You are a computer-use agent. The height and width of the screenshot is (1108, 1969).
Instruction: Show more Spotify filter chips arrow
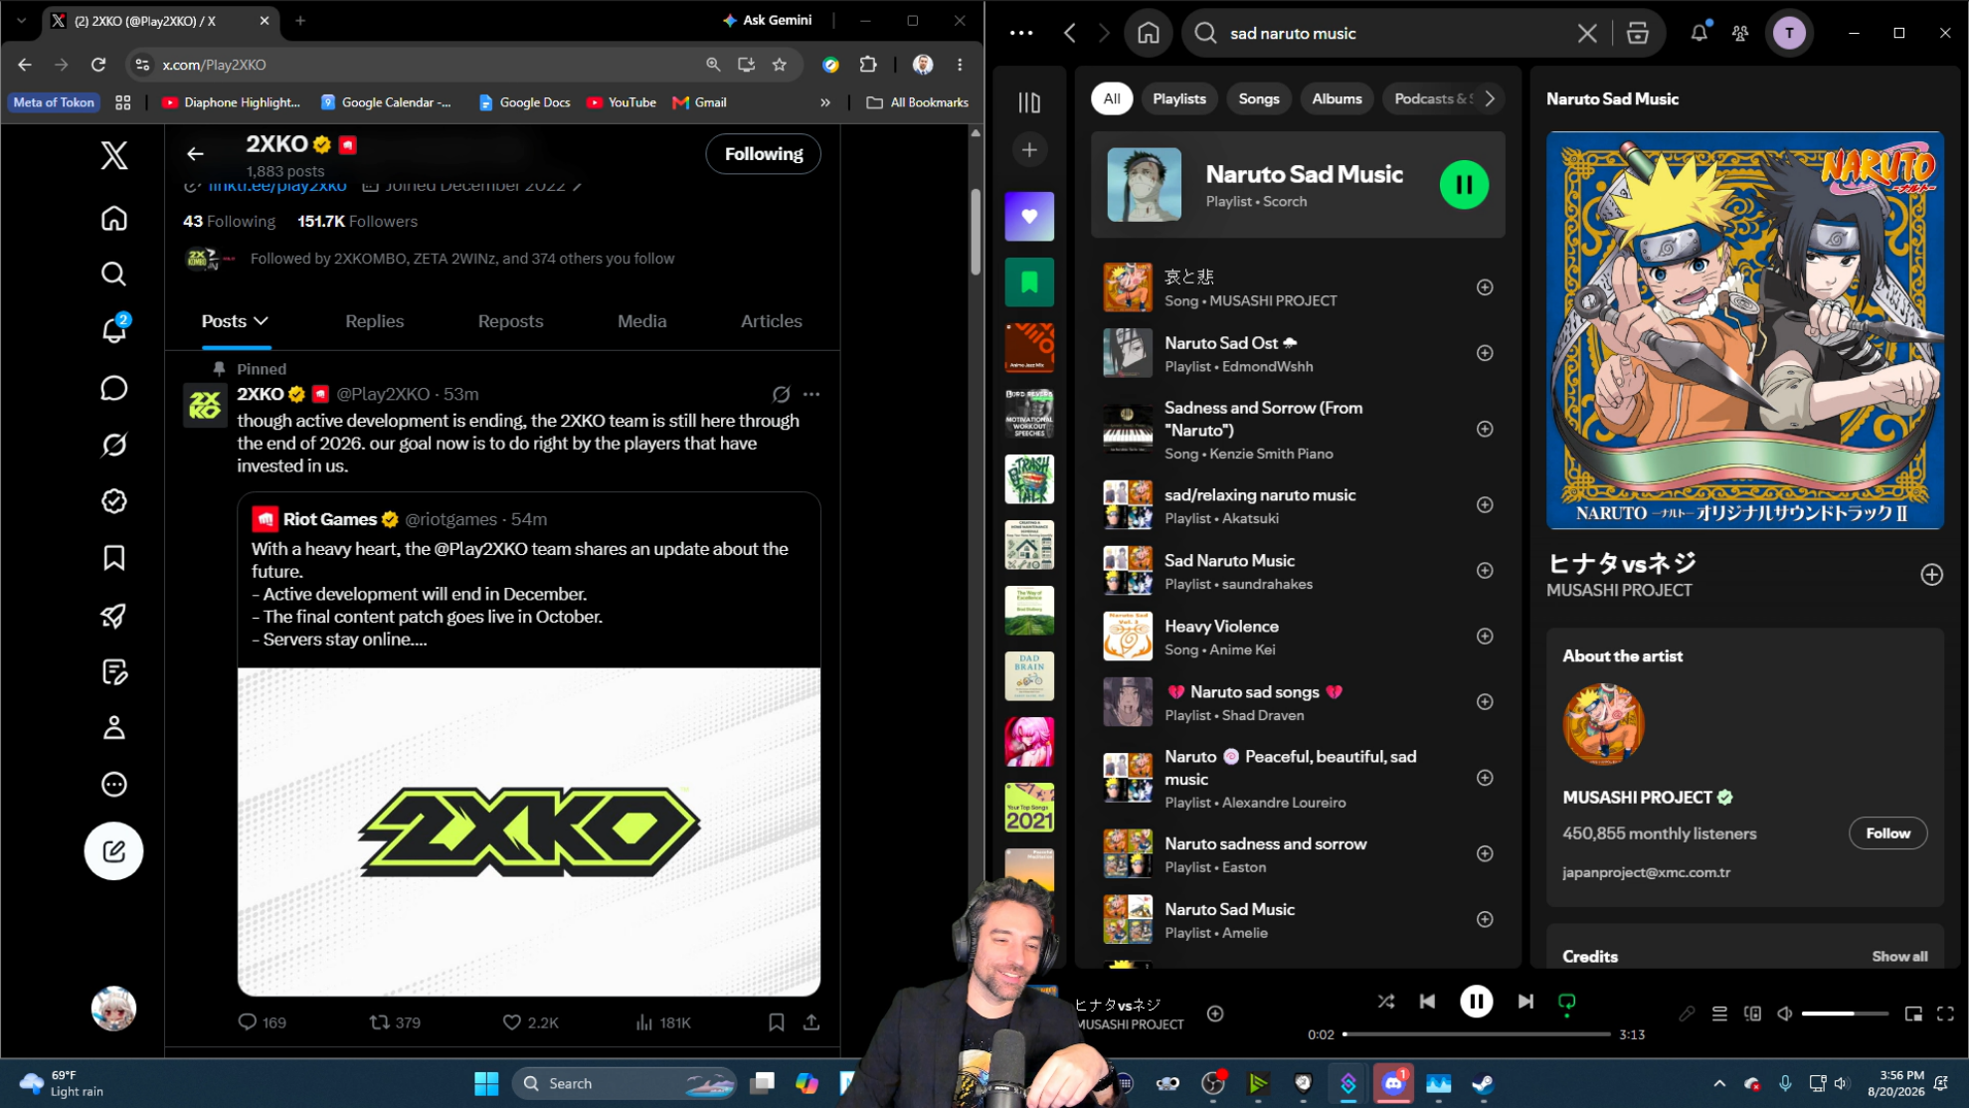(x=1489, y=98)
